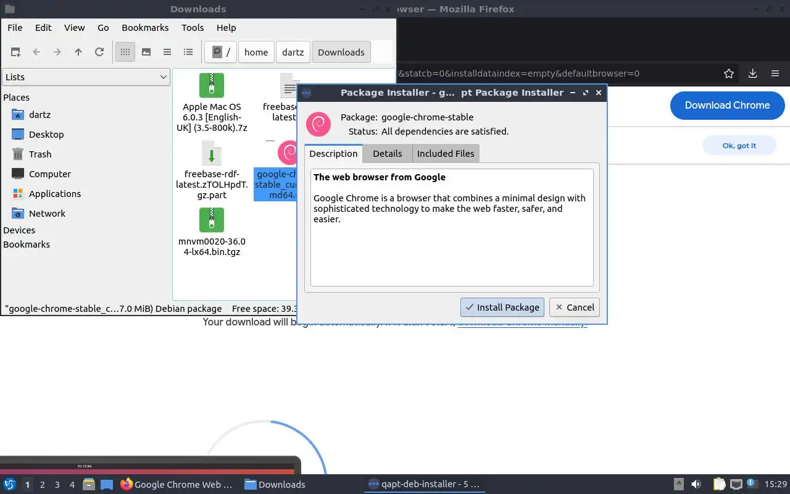Cancel the package installation

tap(575, 308)
